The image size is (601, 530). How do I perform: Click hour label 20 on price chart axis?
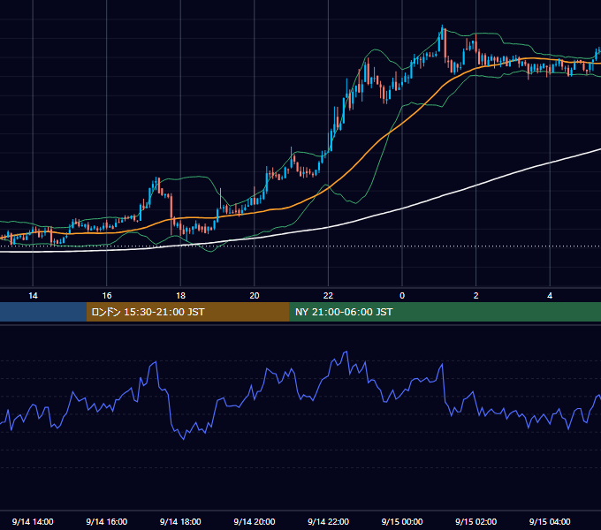point(255,296)
